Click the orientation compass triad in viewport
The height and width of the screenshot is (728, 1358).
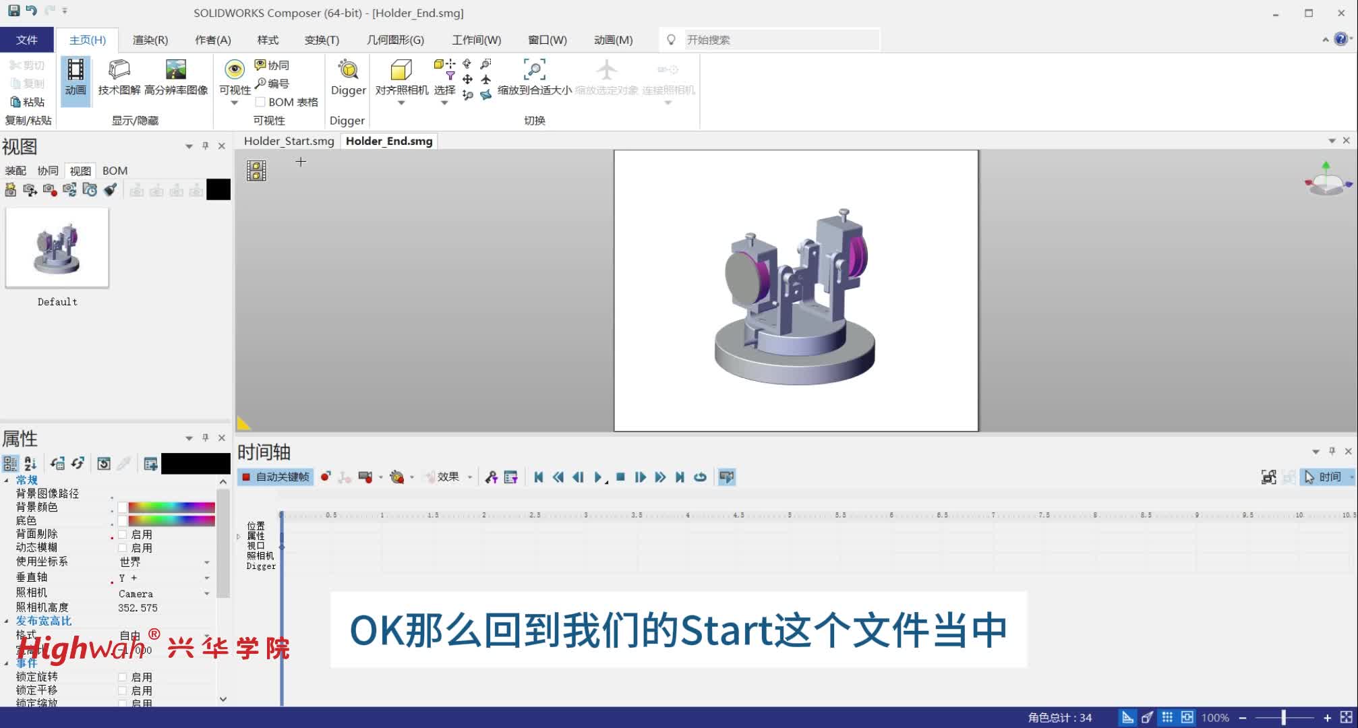[1327, 179]
